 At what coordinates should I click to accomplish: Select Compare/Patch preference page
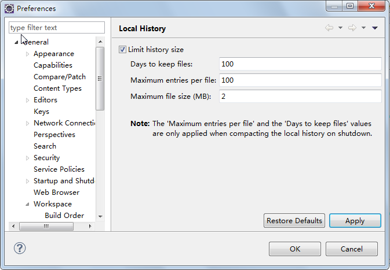(x=60, y=77)
